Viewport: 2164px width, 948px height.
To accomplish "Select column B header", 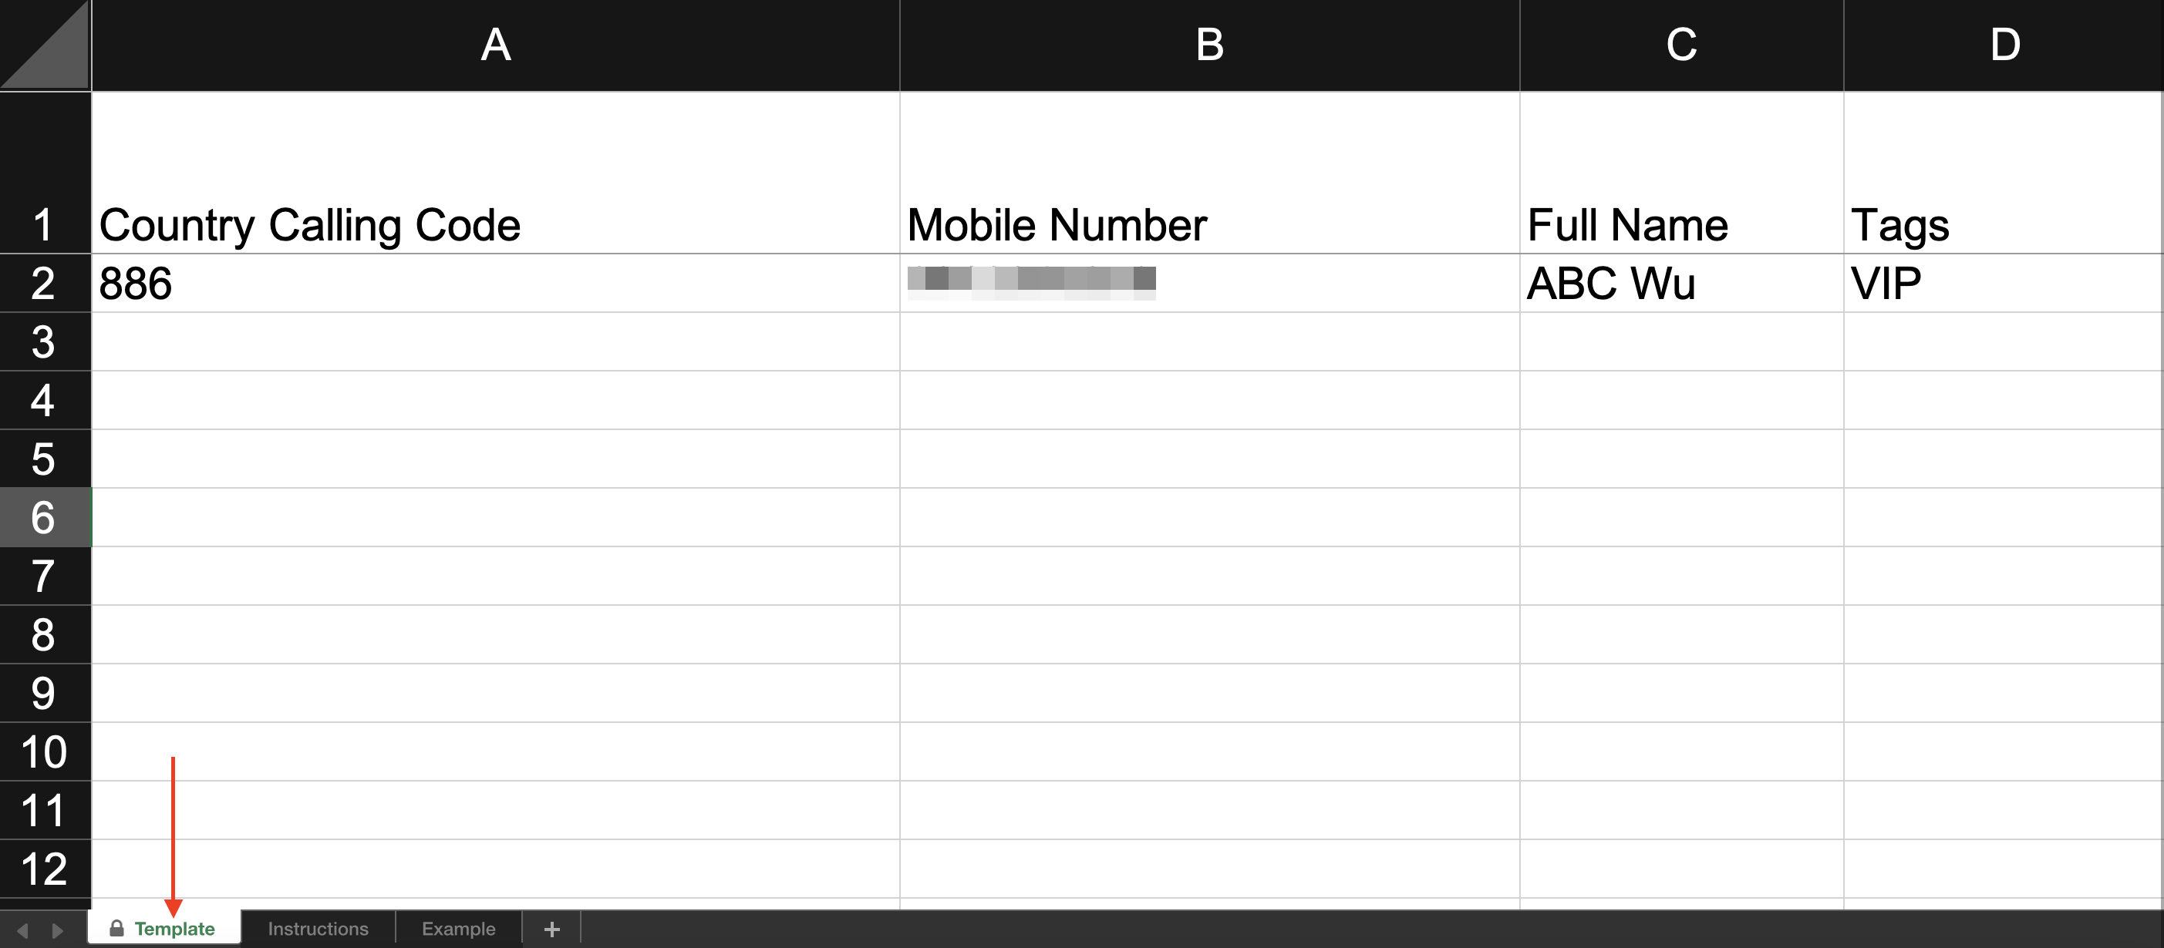I will coord(1210,45).
